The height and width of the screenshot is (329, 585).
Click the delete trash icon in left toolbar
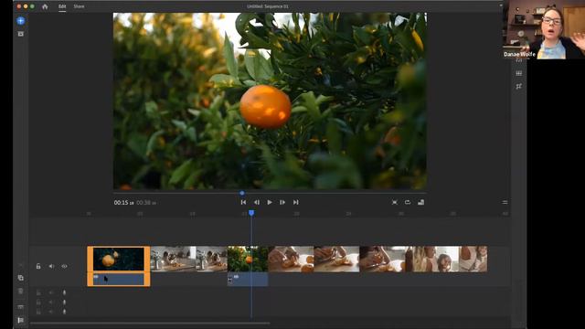pyautogui.click(x=20, y=291)
